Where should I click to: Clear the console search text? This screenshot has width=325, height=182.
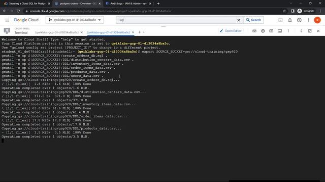pyautogui.click(x=239, y=20)
